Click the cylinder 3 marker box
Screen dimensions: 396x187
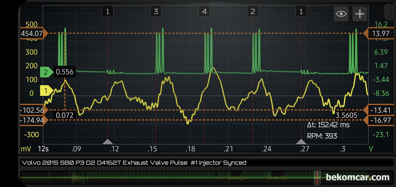(156, 11)
